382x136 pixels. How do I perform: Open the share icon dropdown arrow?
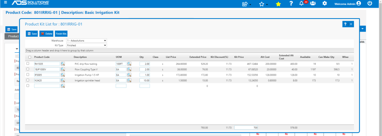[250, 4]
